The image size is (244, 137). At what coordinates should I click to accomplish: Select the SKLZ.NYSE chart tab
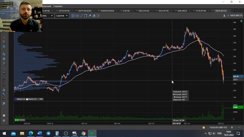point(164,11)
